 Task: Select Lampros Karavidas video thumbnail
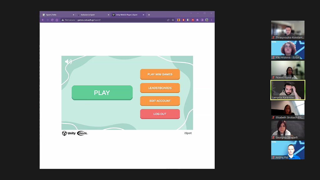tap(287, 90)
